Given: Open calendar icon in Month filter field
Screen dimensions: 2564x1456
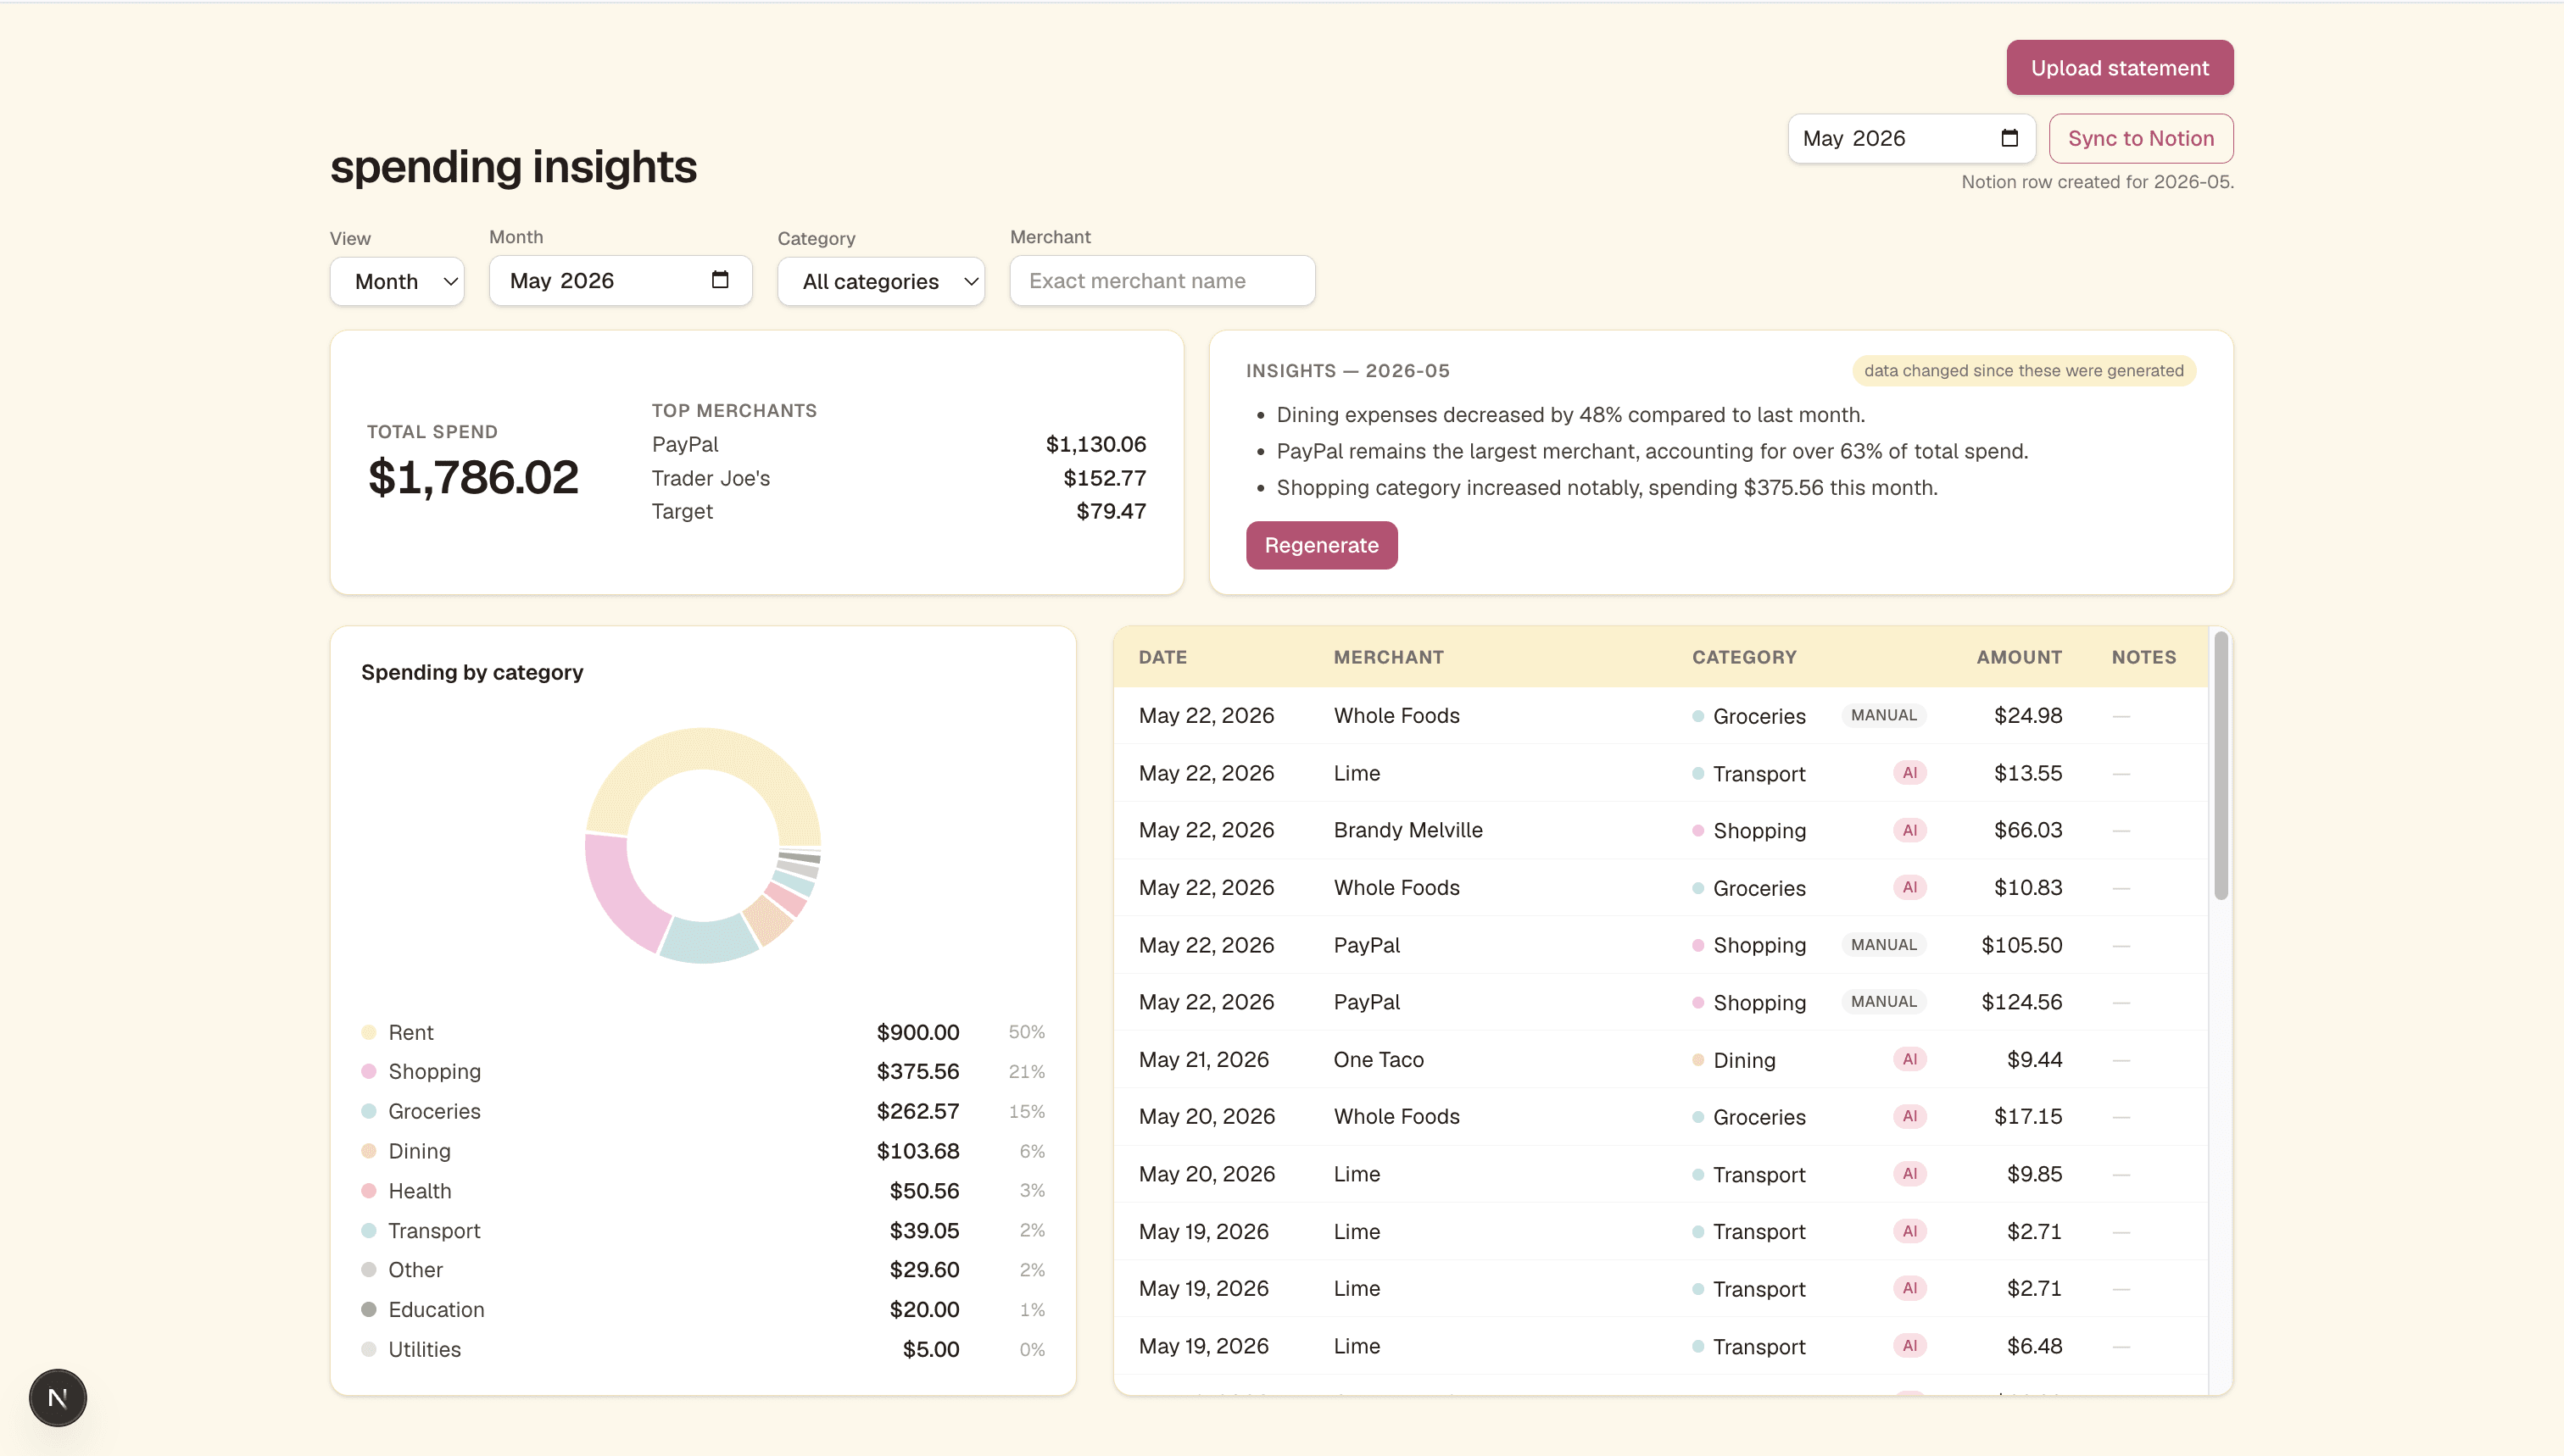Looking at the screenshot, I should (719, 280).
